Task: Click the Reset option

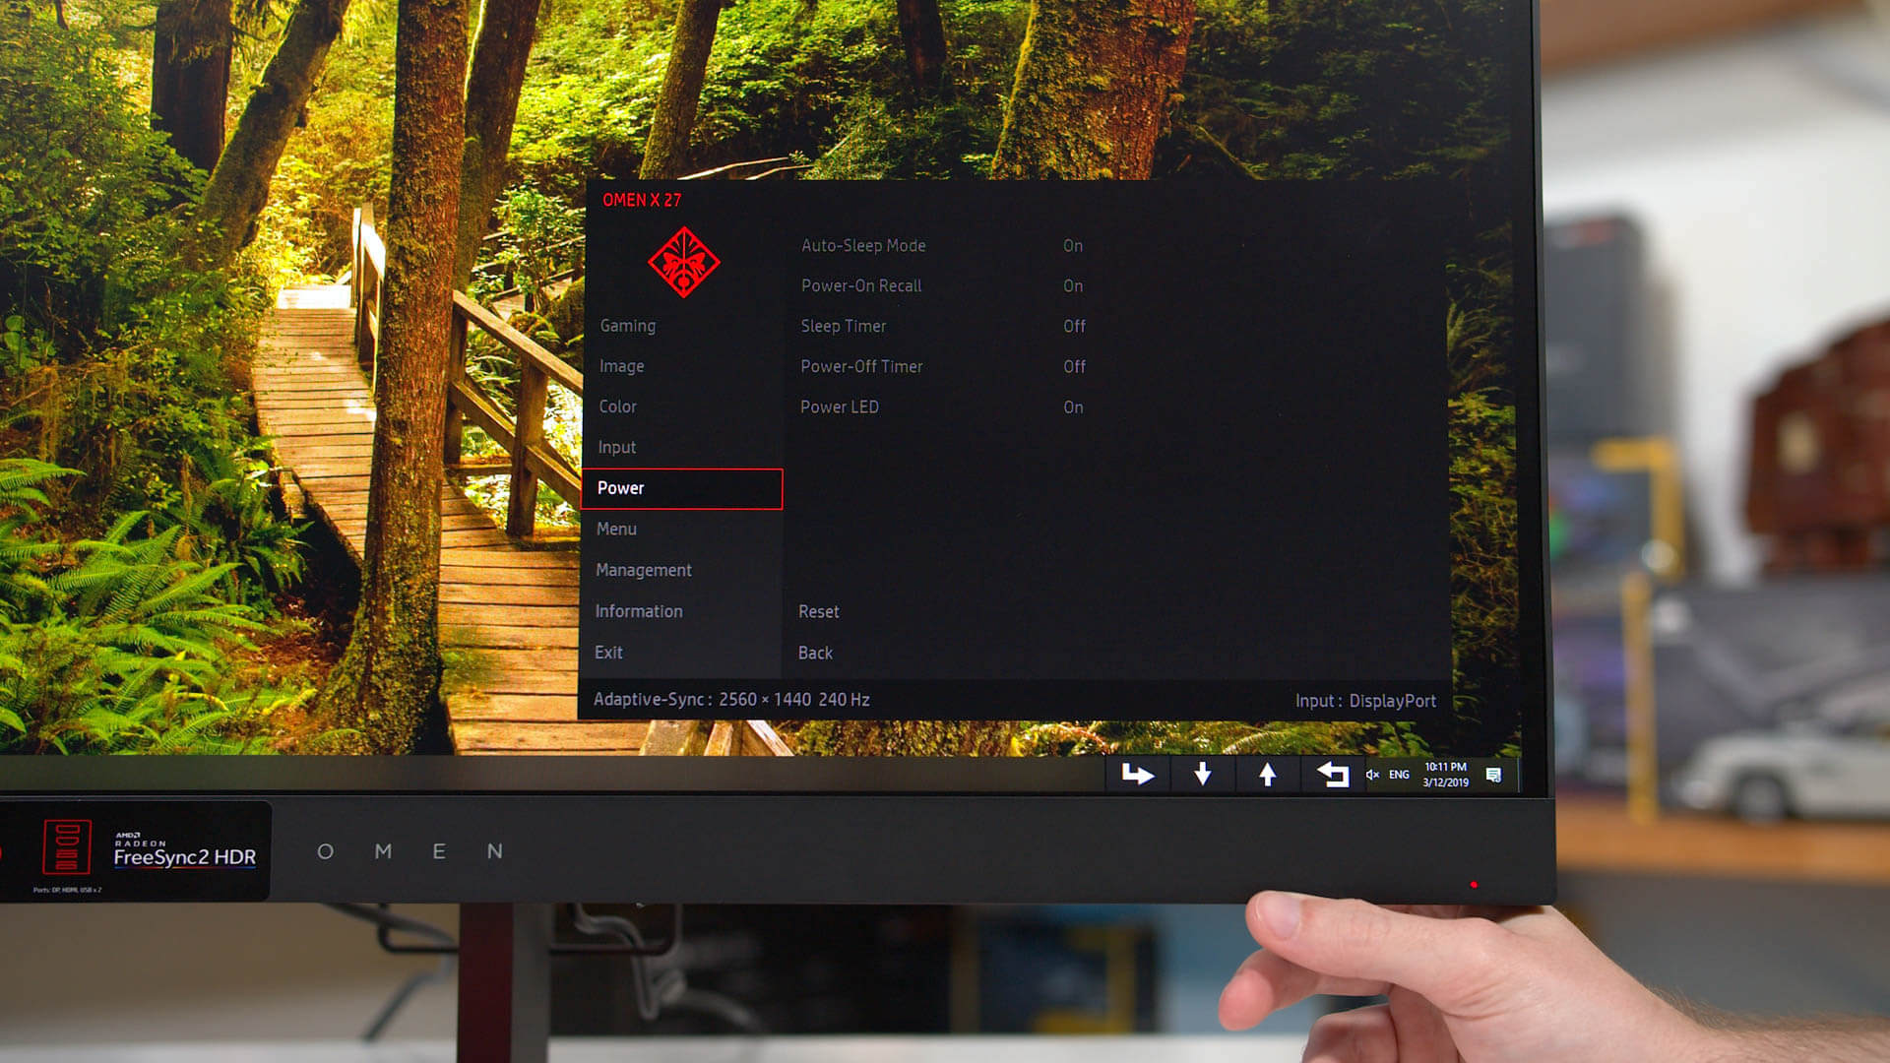Action: tap(818, 612)
